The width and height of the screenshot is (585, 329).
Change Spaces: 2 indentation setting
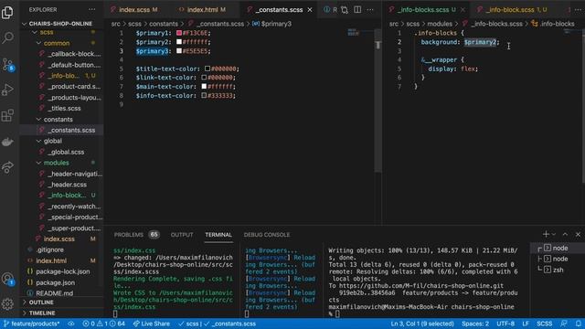475,324
